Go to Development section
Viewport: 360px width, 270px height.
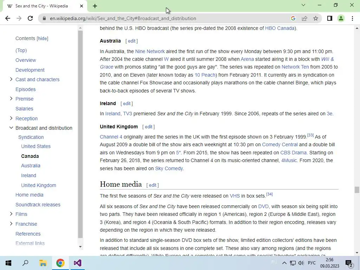click(x=30, y=70)
